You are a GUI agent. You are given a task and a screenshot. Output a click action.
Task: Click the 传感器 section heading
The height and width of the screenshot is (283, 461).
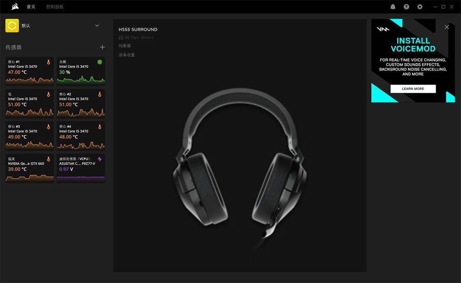[x=14, y=47]
